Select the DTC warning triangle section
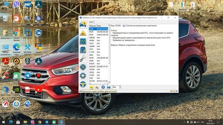The image size is (223, 125). tap(83, 33)
